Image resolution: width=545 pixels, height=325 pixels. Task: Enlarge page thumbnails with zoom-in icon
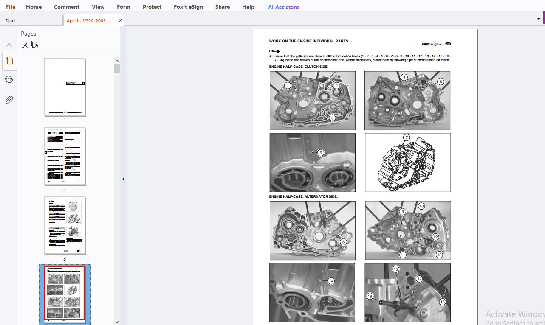[x=24, y=44]
